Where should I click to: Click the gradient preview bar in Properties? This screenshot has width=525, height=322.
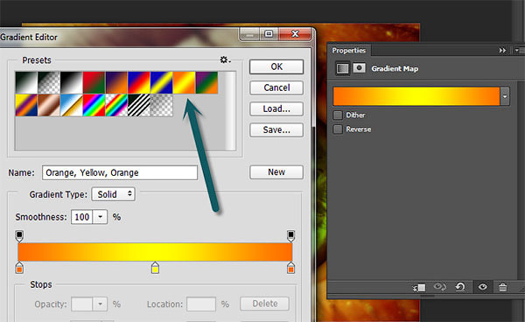click(x=416, y=96)
